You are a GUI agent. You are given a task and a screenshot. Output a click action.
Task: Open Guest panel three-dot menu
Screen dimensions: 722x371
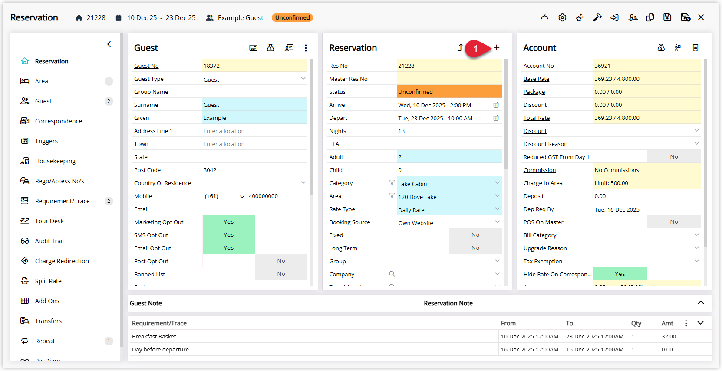(x=306, y=48)
